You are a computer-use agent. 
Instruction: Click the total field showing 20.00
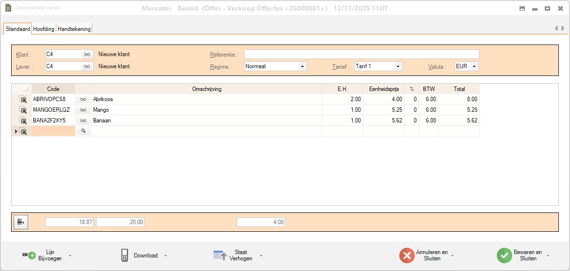pyautogui.click(x=120, y=222)
